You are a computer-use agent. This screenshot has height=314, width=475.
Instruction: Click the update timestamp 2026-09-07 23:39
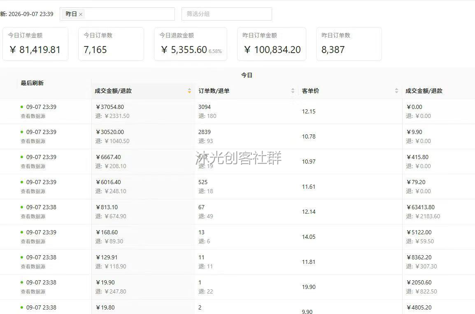click(31, 14)
